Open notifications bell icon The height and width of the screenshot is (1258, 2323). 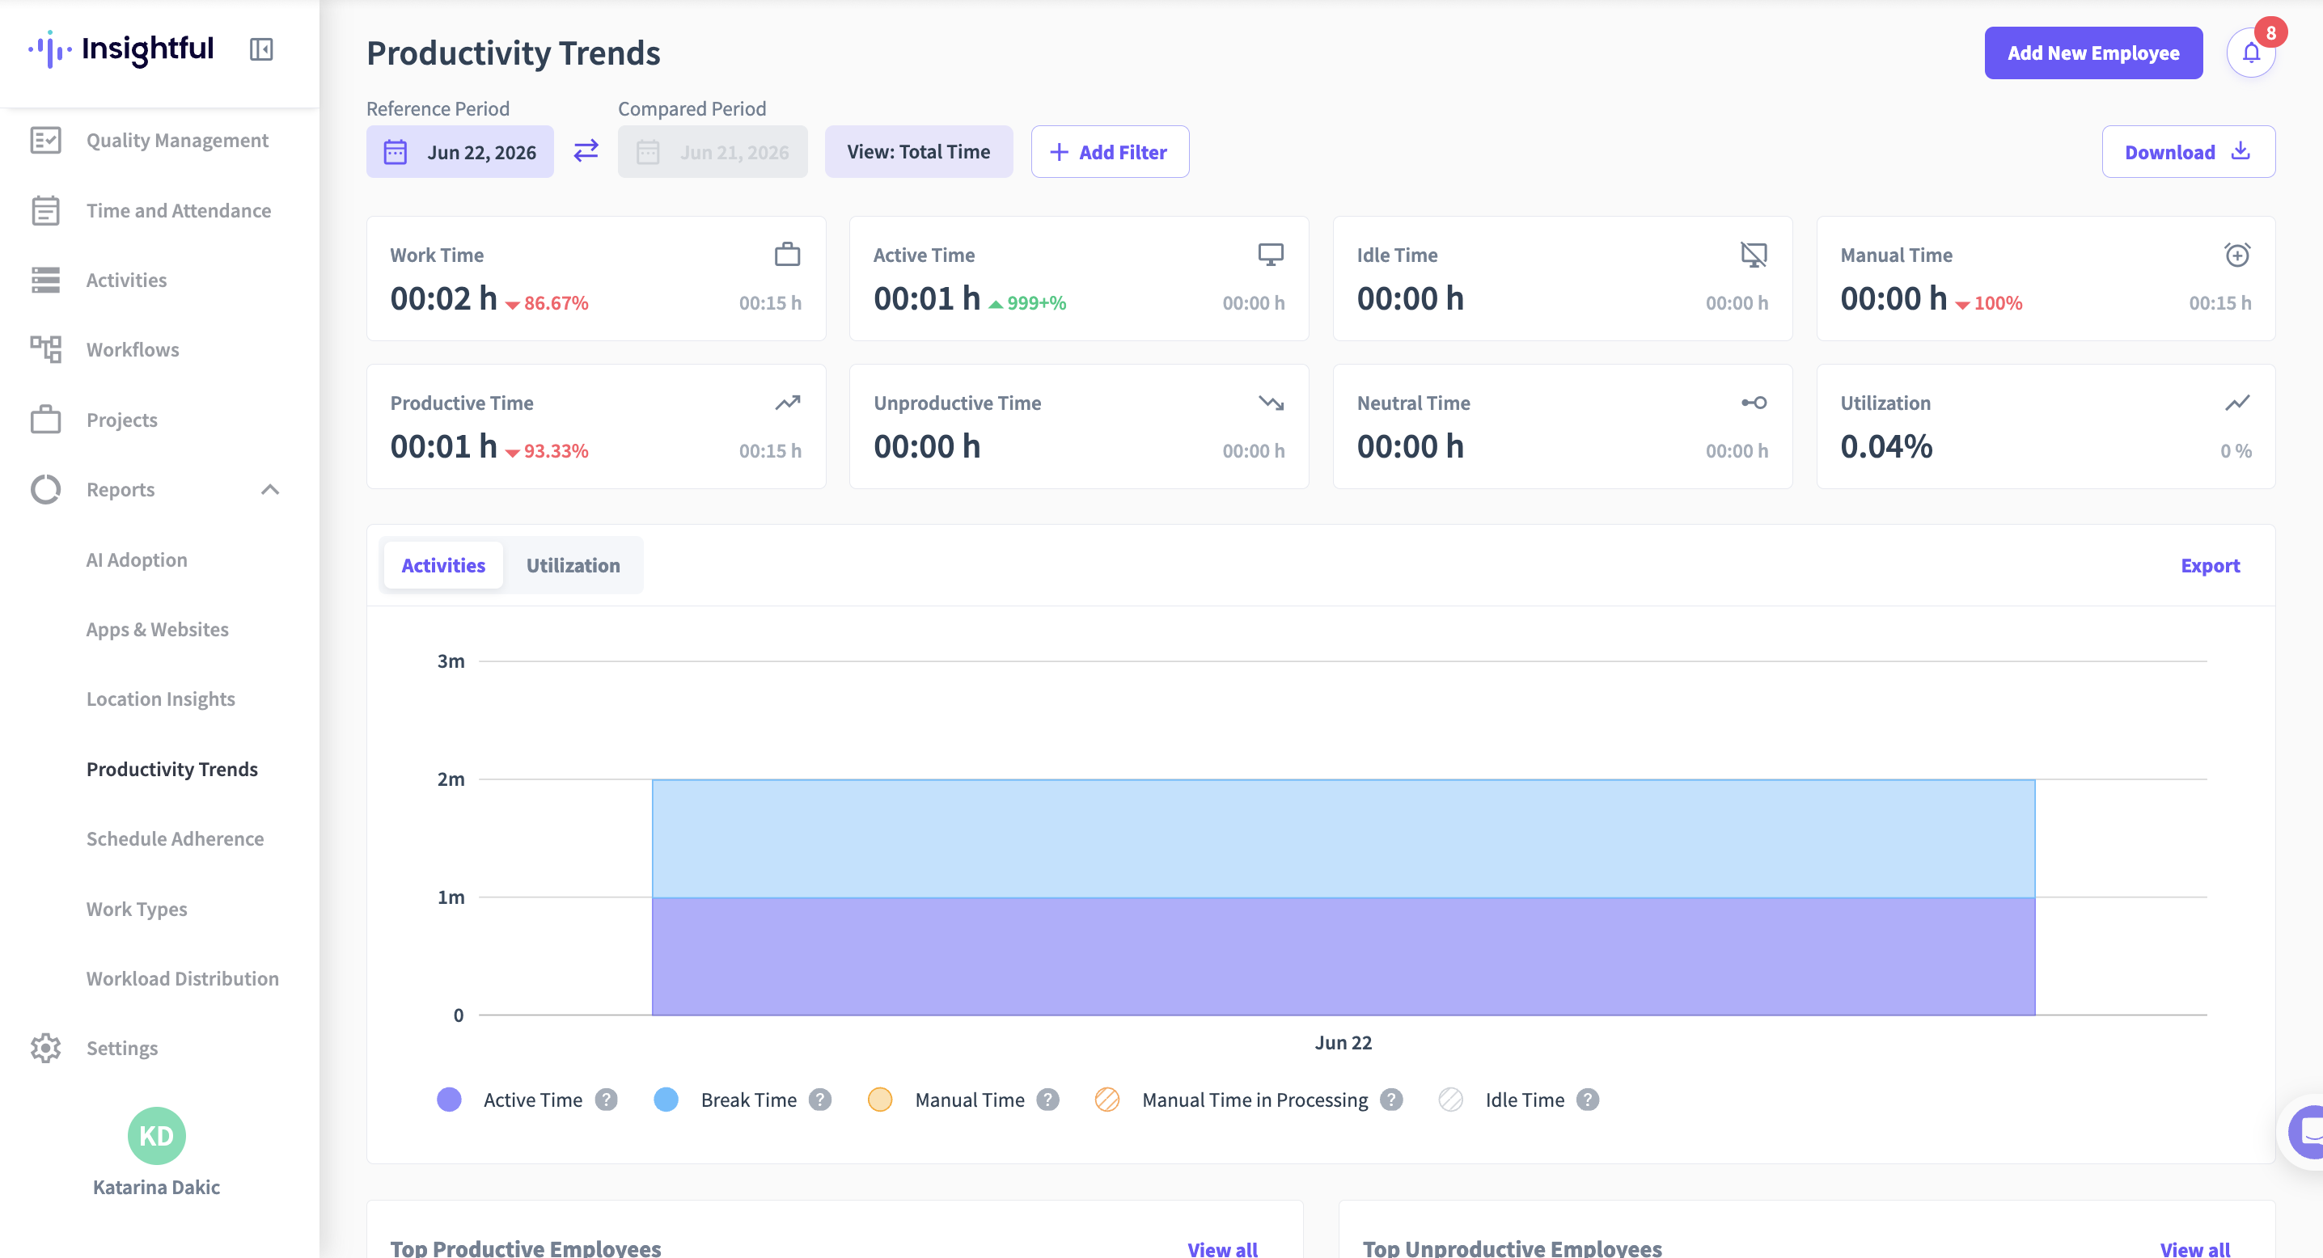click(2252, 53)
